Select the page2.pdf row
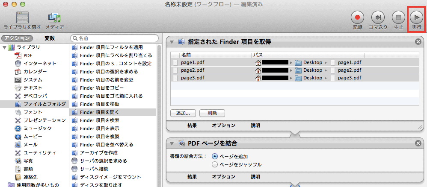Image resolution: width=427 pixels, height=187 pixels. tap(295, 70)
